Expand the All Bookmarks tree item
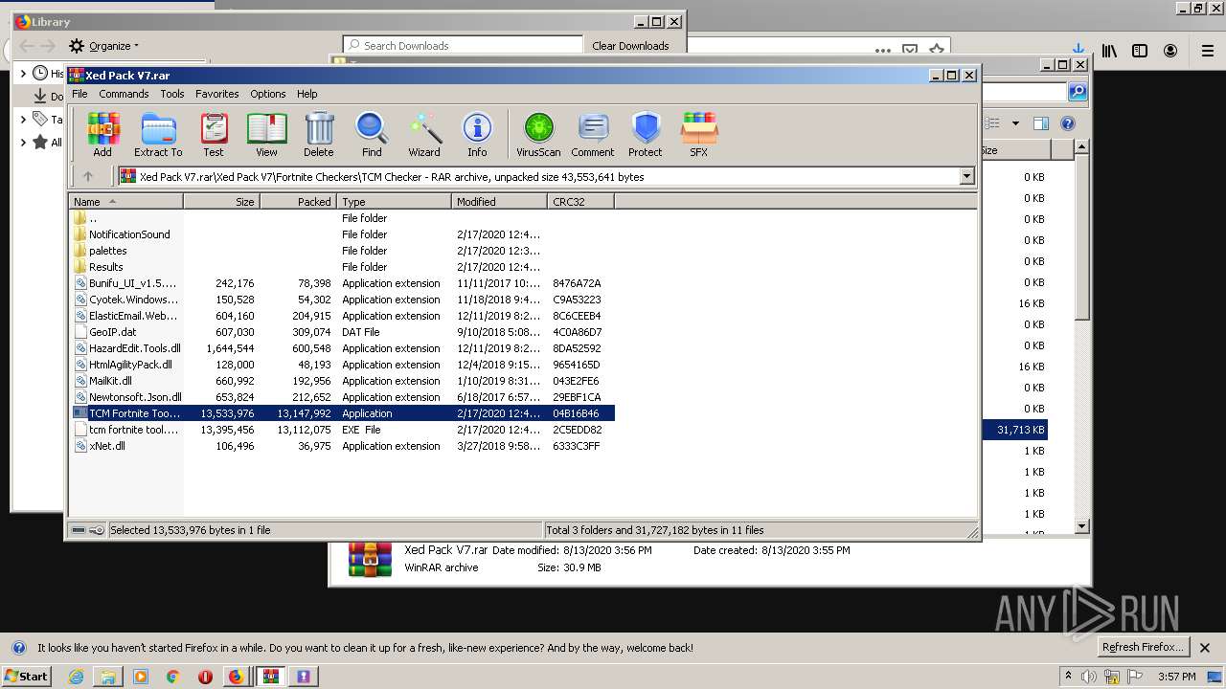The width and height of the screenshot is (1226, 689). (x=23, y=143)
